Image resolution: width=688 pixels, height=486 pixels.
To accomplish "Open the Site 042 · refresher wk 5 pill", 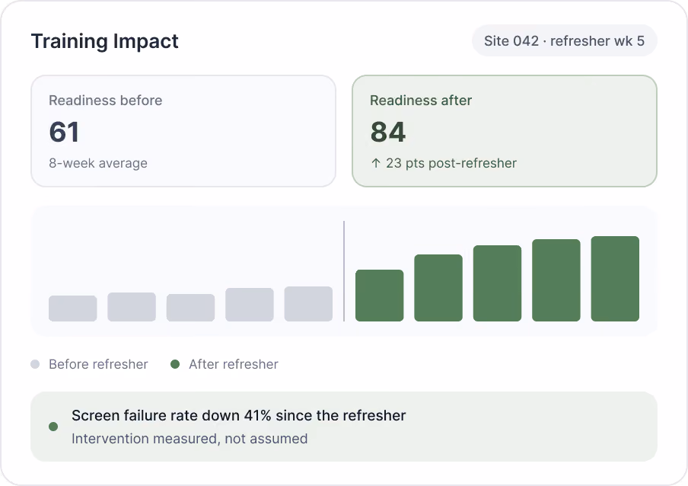I will (x=564, y=41).
